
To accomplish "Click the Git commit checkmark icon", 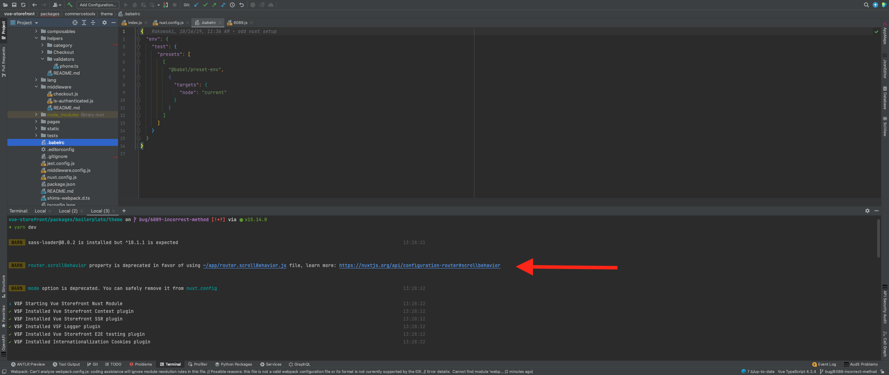I will pyautogui.click(x=205, y=5).
